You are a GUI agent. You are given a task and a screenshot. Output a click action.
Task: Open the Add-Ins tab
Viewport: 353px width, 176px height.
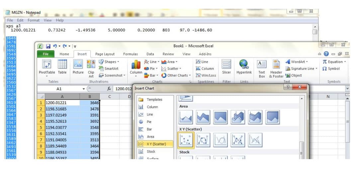click(x=205, y=54)
